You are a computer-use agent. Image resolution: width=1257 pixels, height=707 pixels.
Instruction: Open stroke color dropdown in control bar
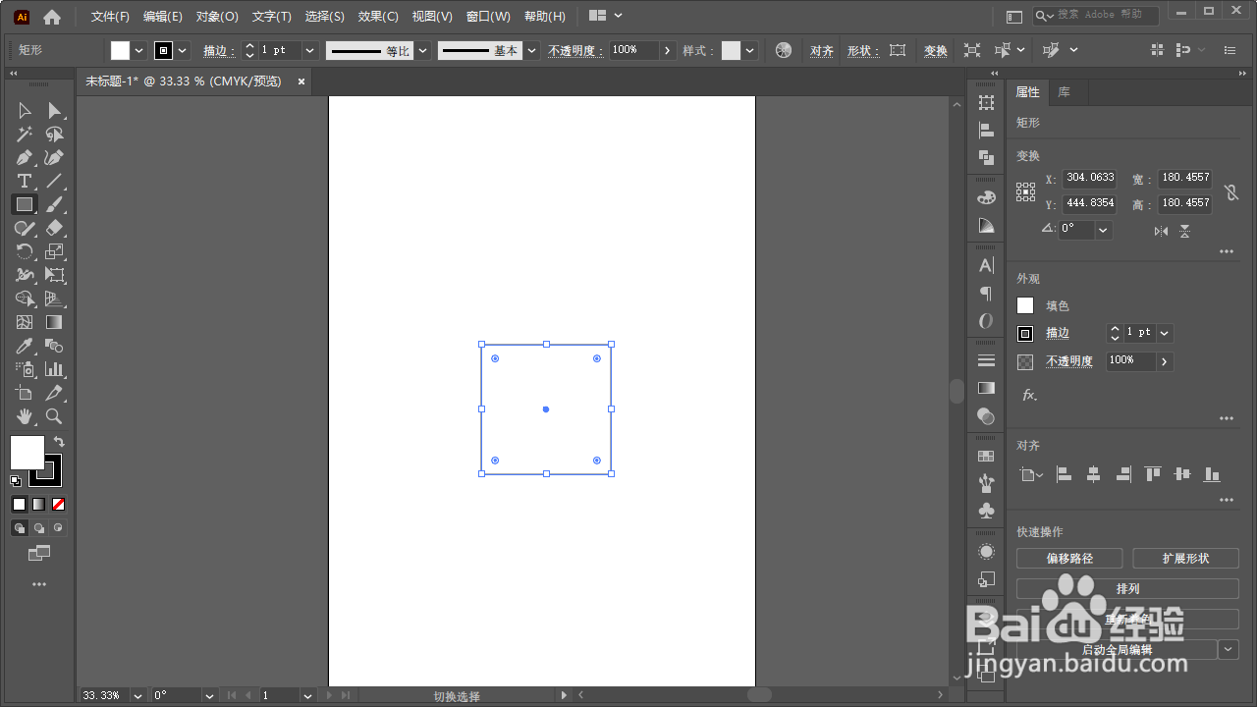(183, 50)
